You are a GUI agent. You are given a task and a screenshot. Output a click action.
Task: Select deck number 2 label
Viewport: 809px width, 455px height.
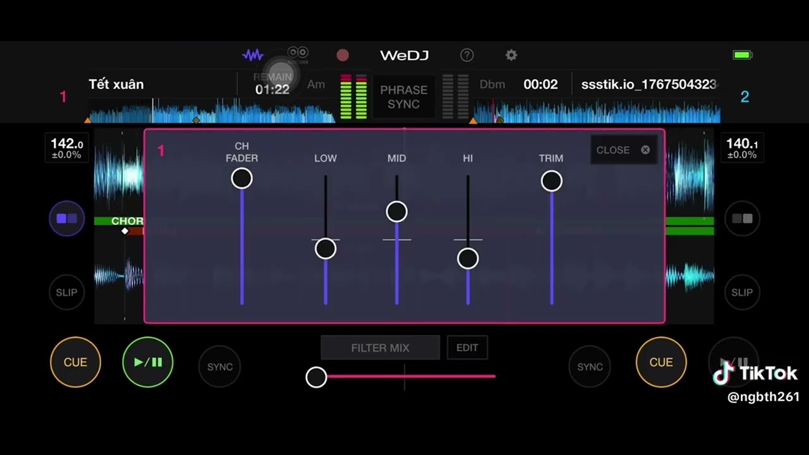tap(745, 97)
